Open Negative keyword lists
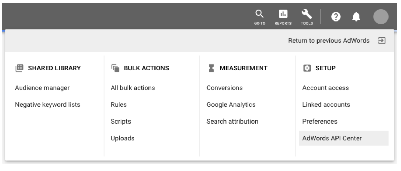 coord(48,105)
